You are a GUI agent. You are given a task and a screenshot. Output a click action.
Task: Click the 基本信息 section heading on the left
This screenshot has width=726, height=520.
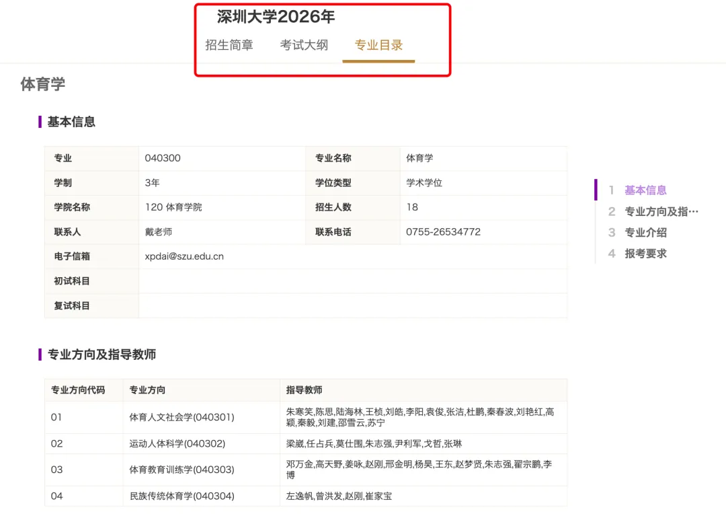(x=71, y=122)
